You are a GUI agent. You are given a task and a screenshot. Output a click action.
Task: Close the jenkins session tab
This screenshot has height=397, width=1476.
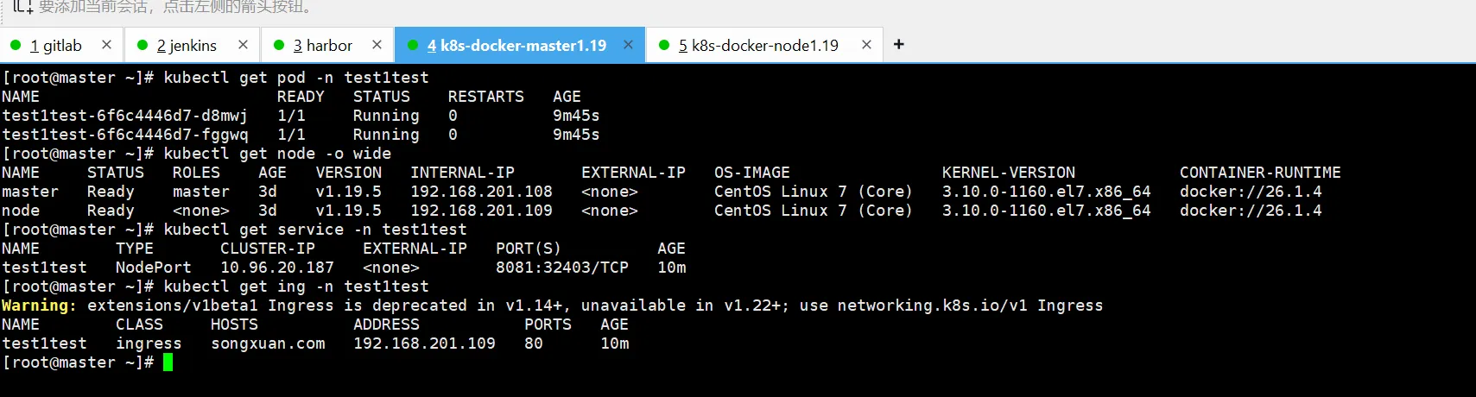pyautogui.click(x=243, y=45)
